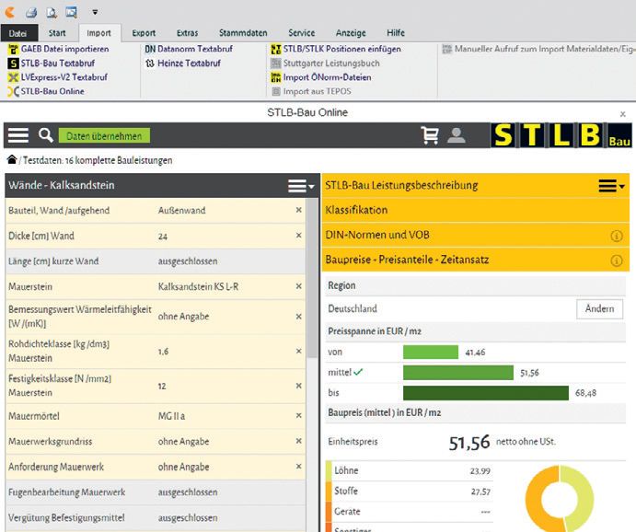Screen dimensions: 636x532
Task: Switch to the Start ribbon tab
Action: [x=57, y=33]
